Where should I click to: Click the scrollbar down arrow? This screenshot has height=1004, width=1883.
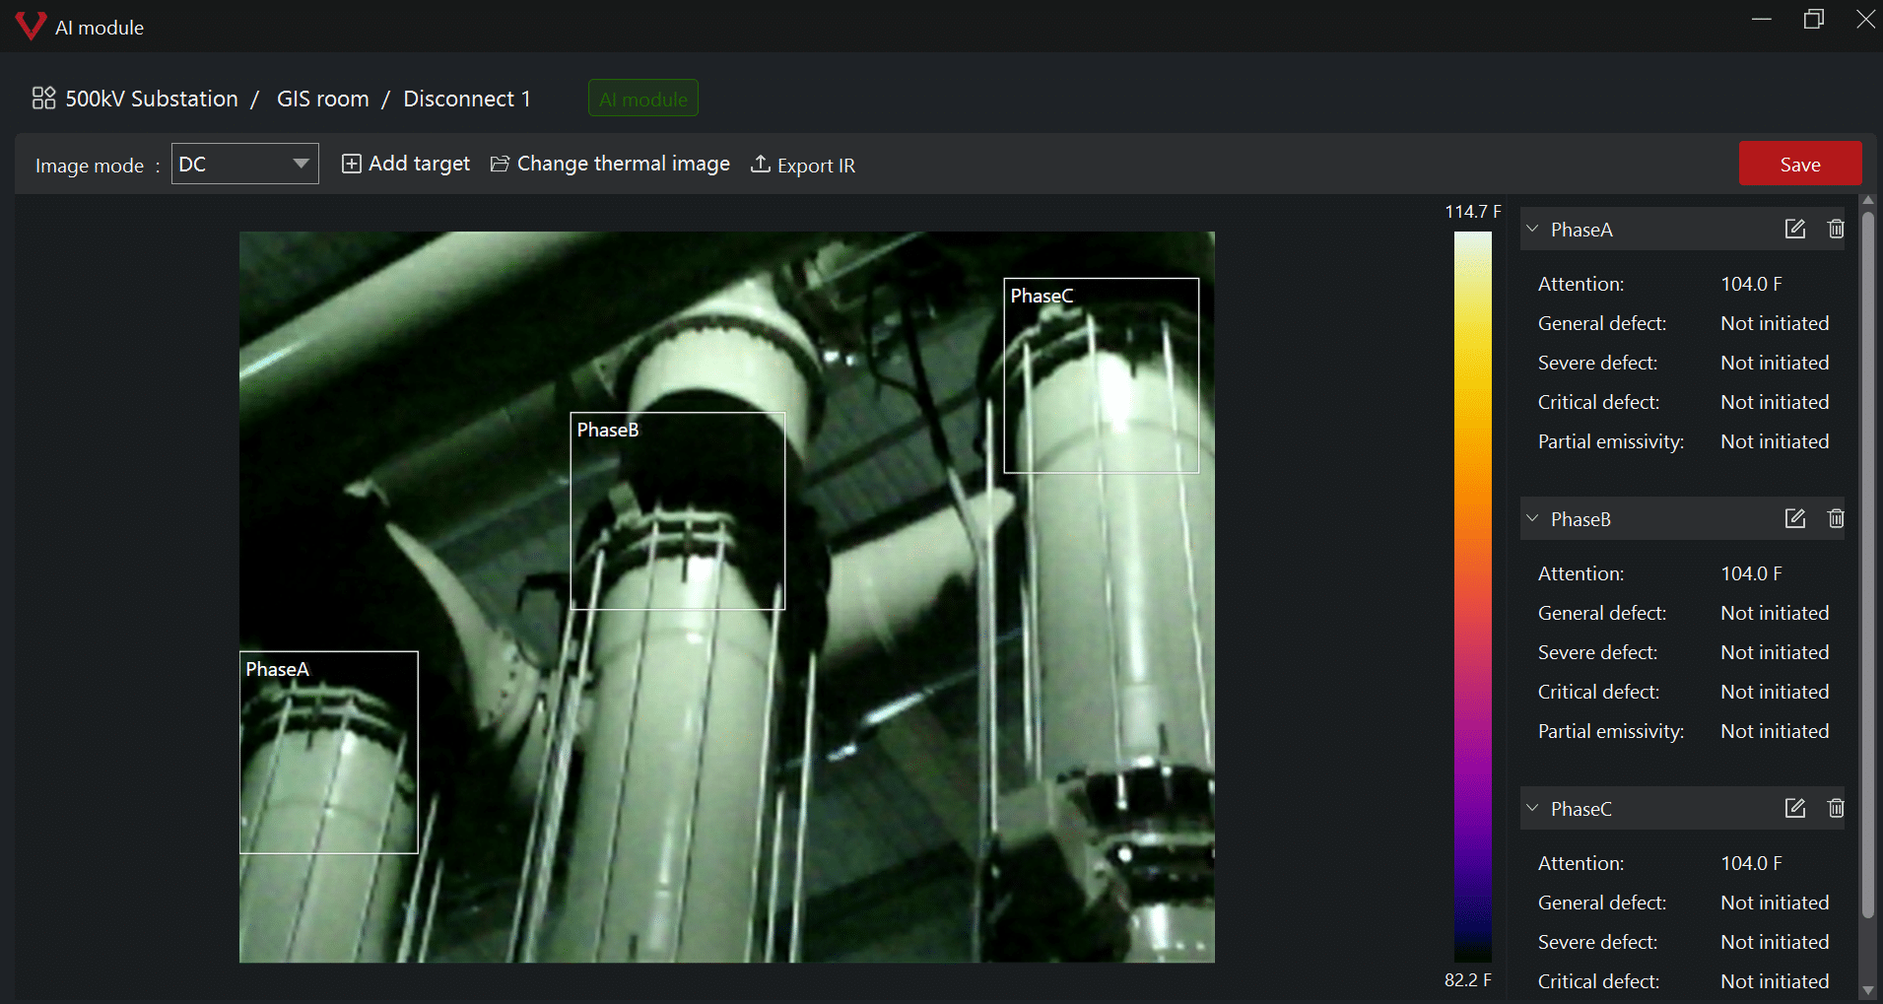1868,990
